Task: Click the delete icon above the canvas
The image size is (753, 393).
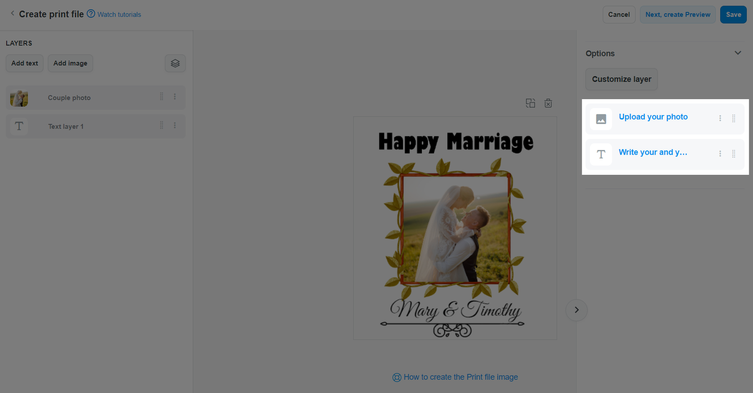Action: [x=548, y=103]
